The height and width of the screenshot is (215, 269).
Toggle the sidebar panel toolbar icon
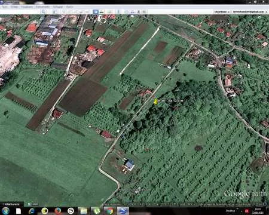coord(55,12)
